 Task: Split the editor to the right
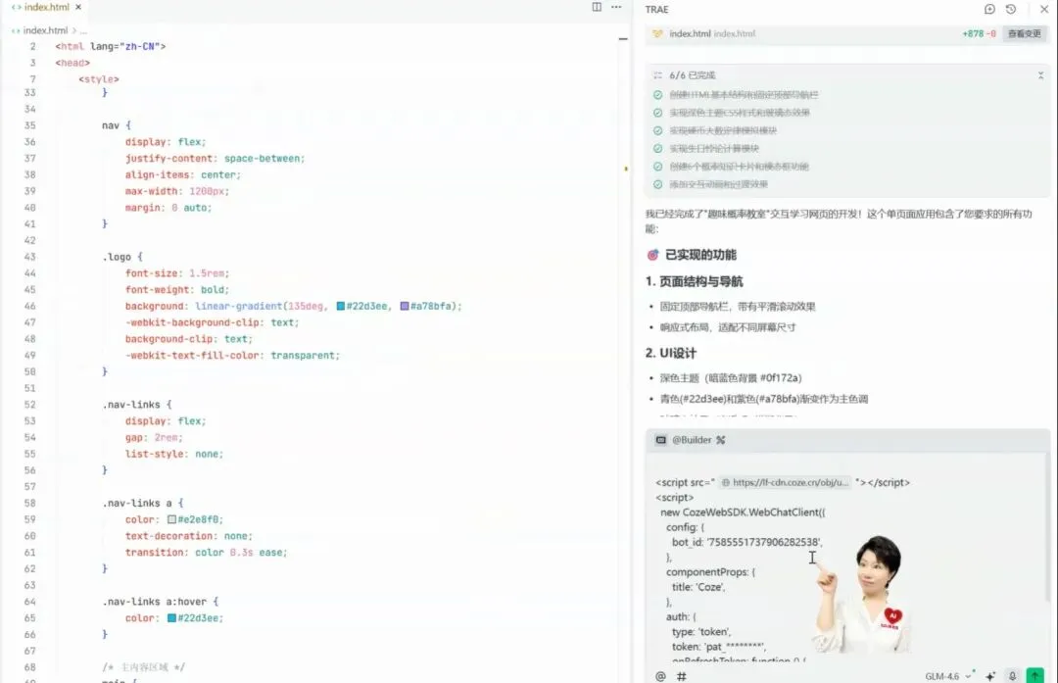tap(597, 7)
